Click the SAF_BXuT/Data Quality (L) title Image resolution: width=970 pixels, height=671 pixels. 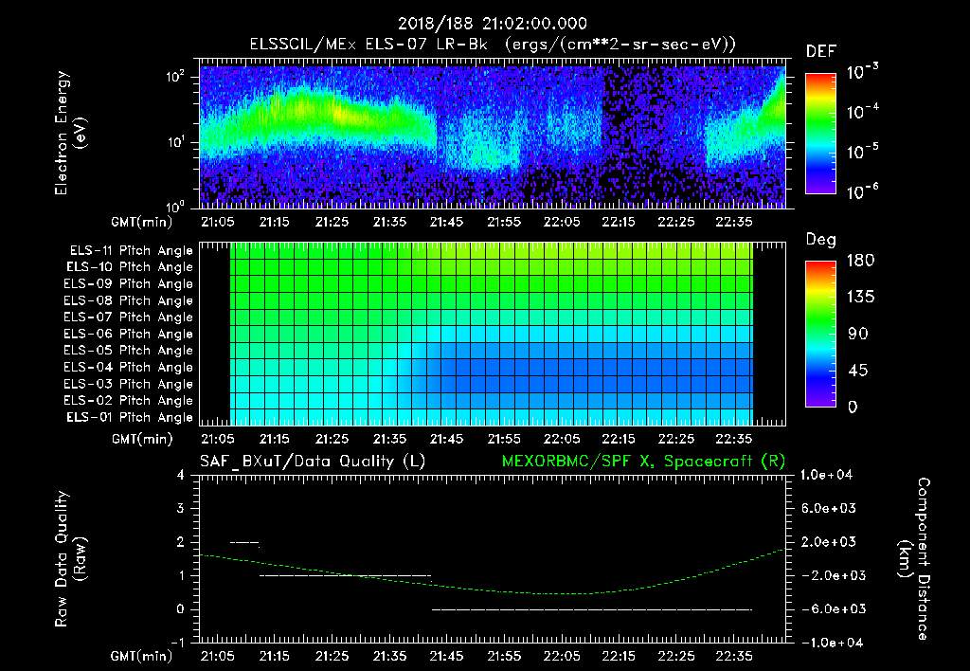point(313,462)
